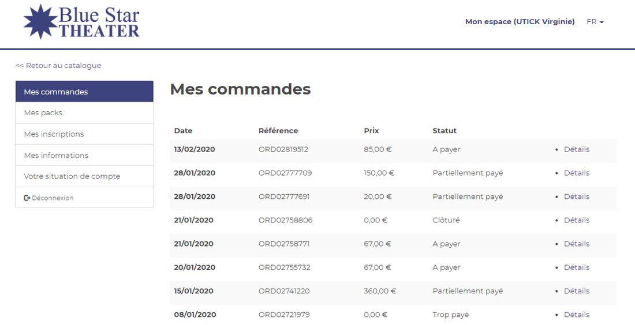635x325 pixels.
Task: View Détails for order ORD02758771
Action: tap(576, 244)
